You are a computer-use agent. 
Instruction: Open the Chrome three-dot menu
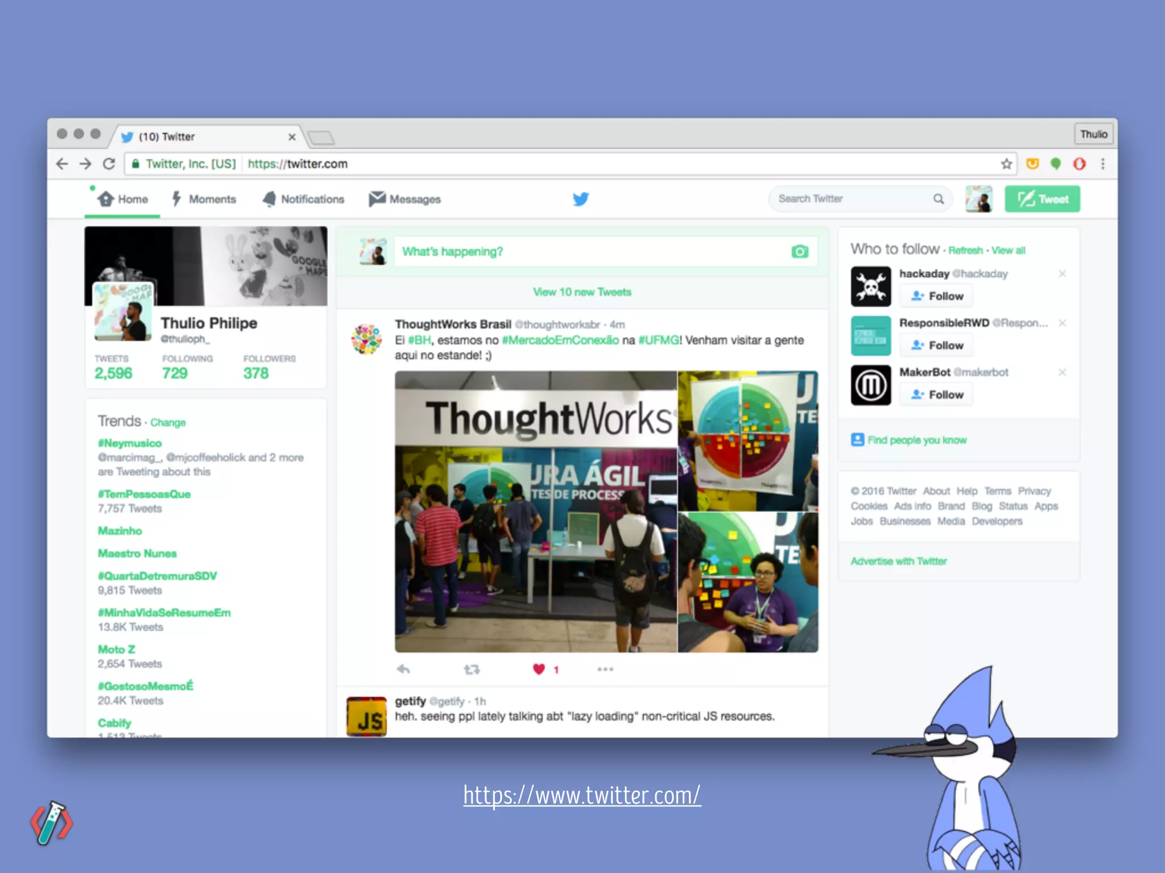coord(1103,164)
